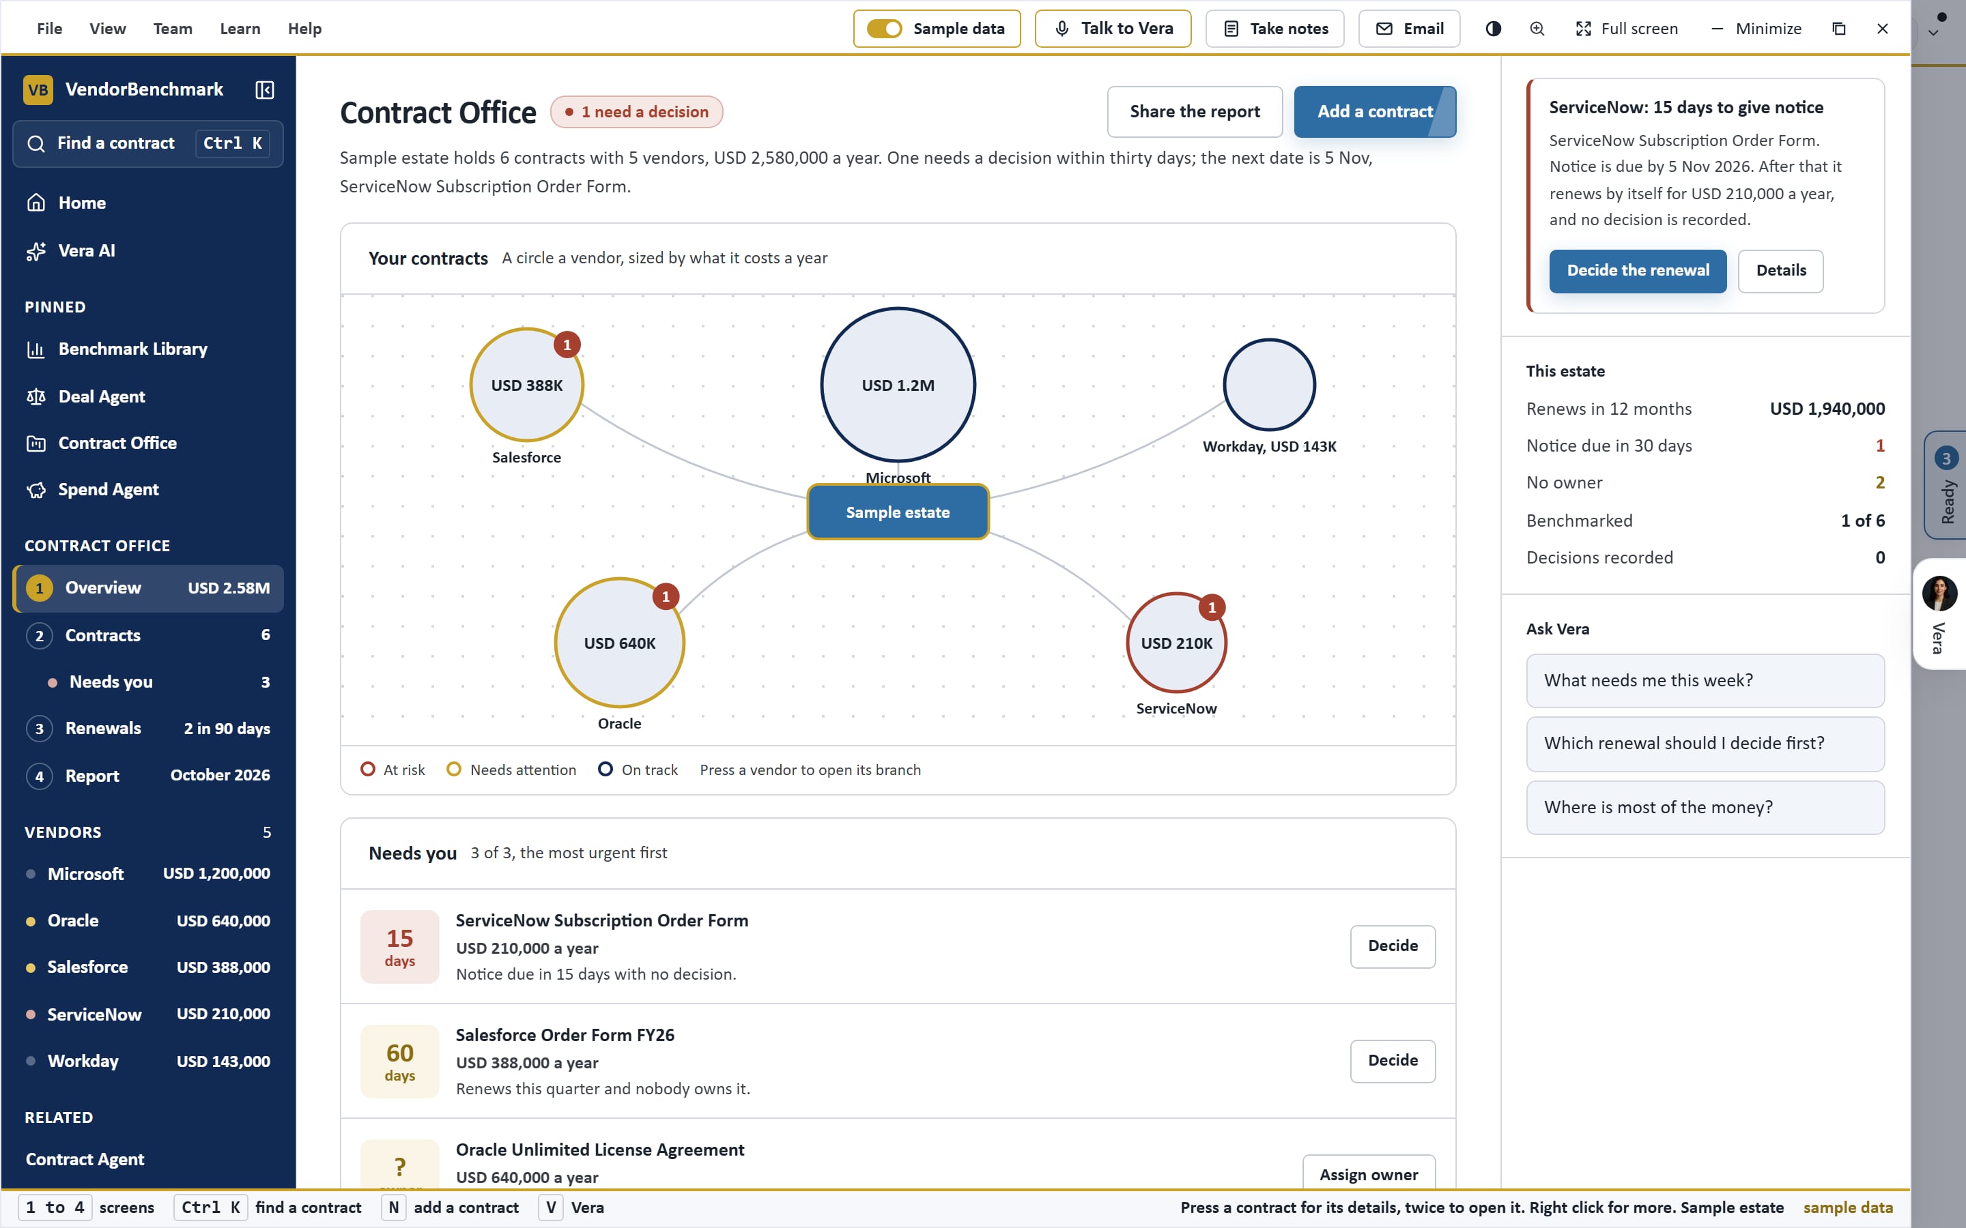Open Home in sidebar
Viewport: 1966px width, 1228px height.
148,203
